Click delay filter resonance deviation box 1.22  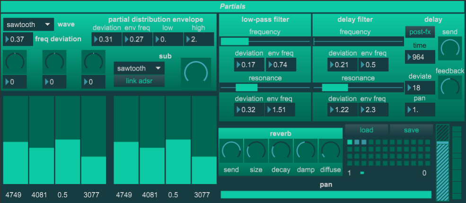tap(343, 110)
